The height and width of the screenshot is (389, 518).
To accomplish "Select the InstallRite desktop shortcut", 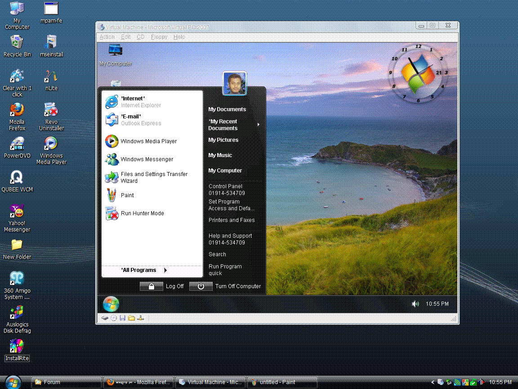I will coord(17,350).
